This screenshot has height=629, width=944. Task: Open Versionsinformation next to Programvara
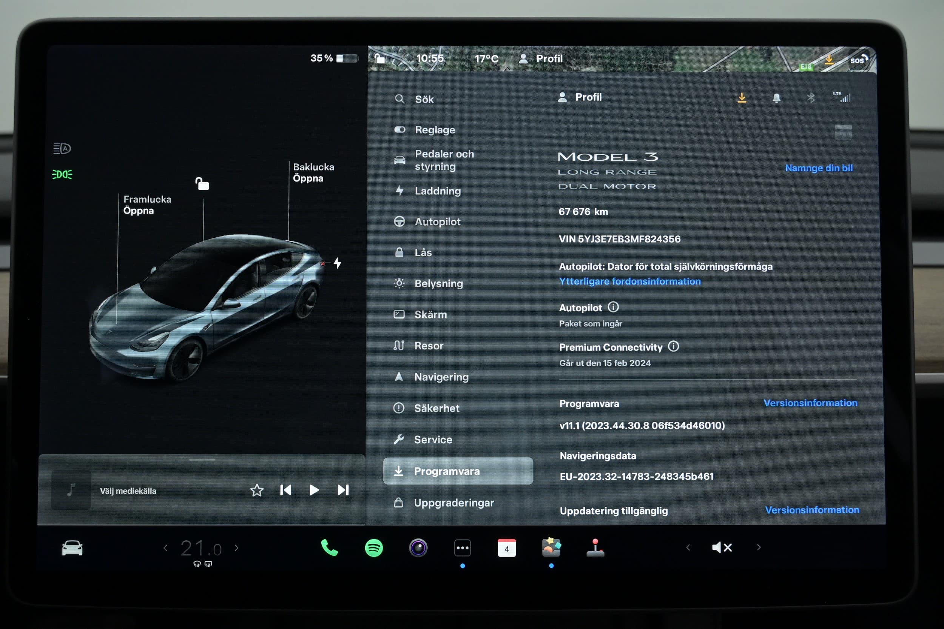click(810, 403)
